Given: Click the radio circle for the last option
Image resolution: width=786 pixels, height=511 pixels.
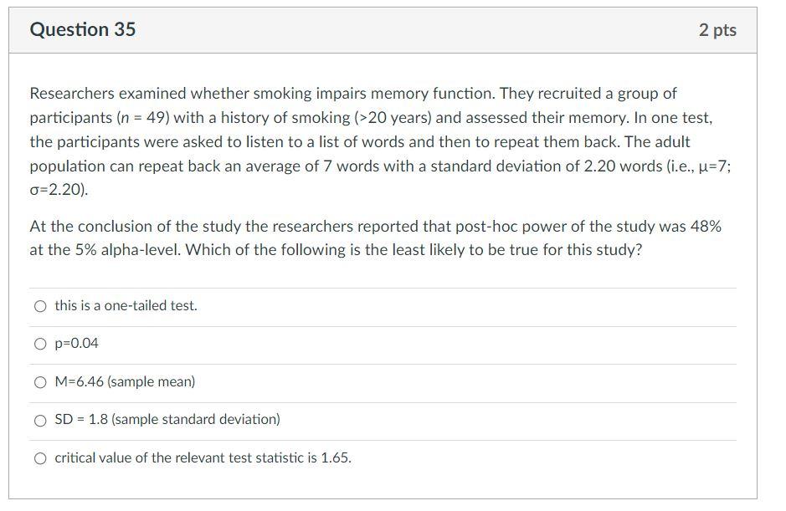Looking at the screenshot, I should [x=39, y=457].
